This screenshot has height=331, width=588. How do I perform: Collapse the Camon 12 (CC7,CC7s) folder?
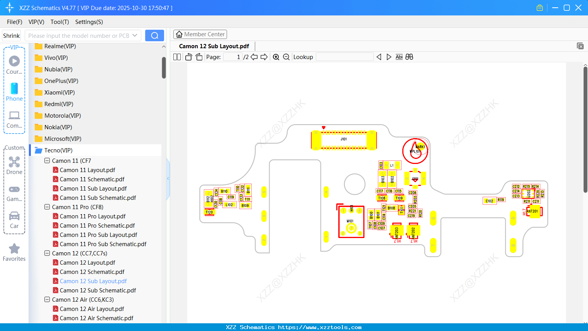tap(47, 253)
